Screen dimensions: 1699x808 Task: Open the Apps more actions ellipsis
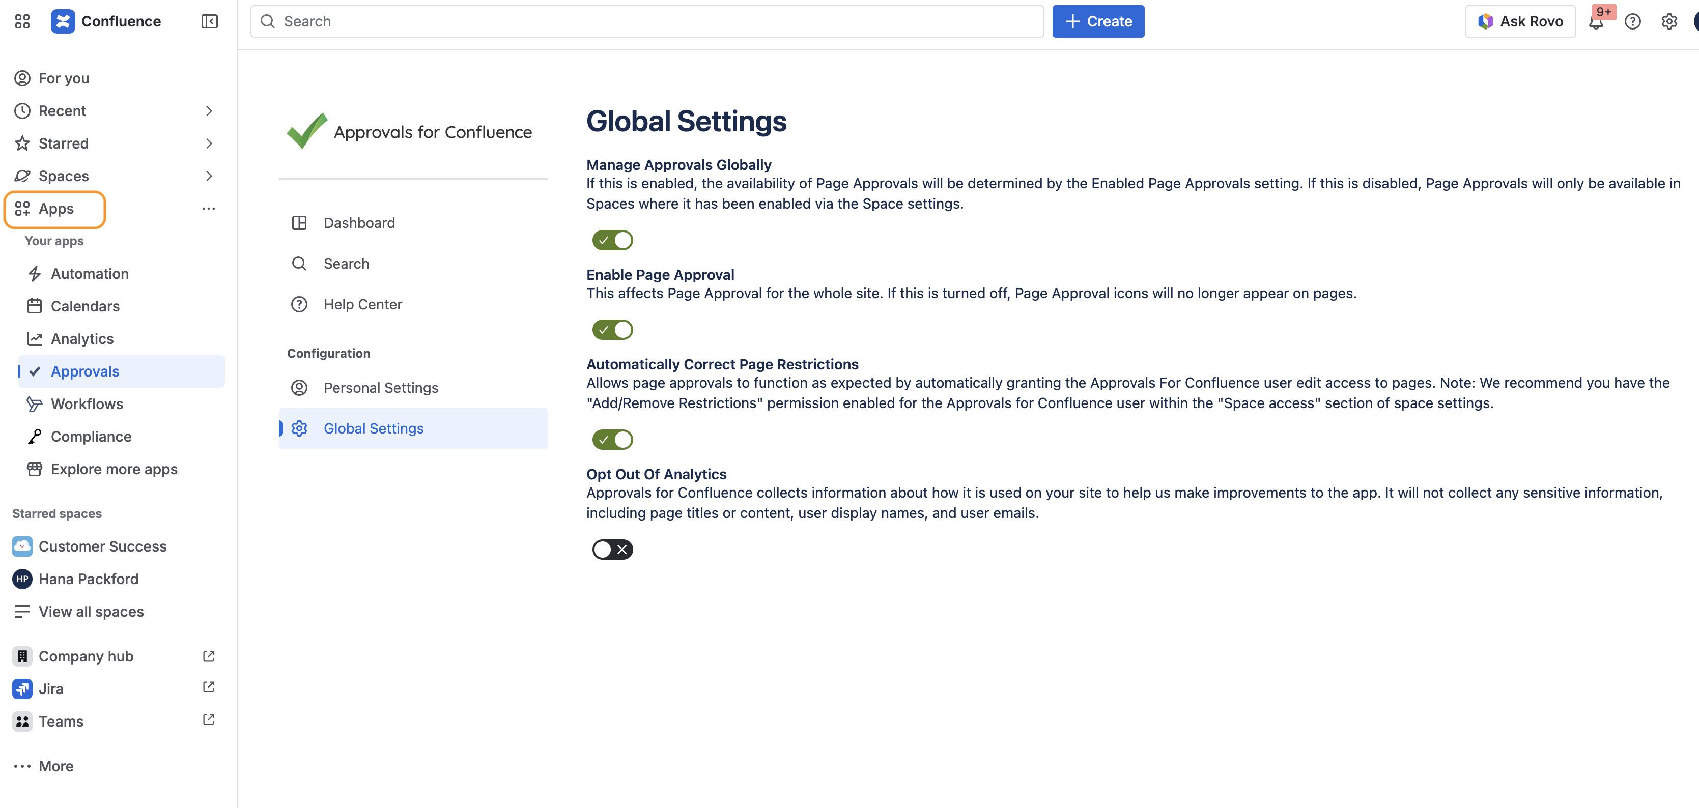(208, 209)
